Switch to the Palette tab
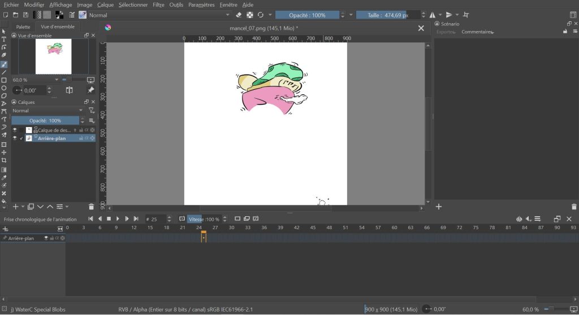 pyautogui.click(x=23, y=27)
